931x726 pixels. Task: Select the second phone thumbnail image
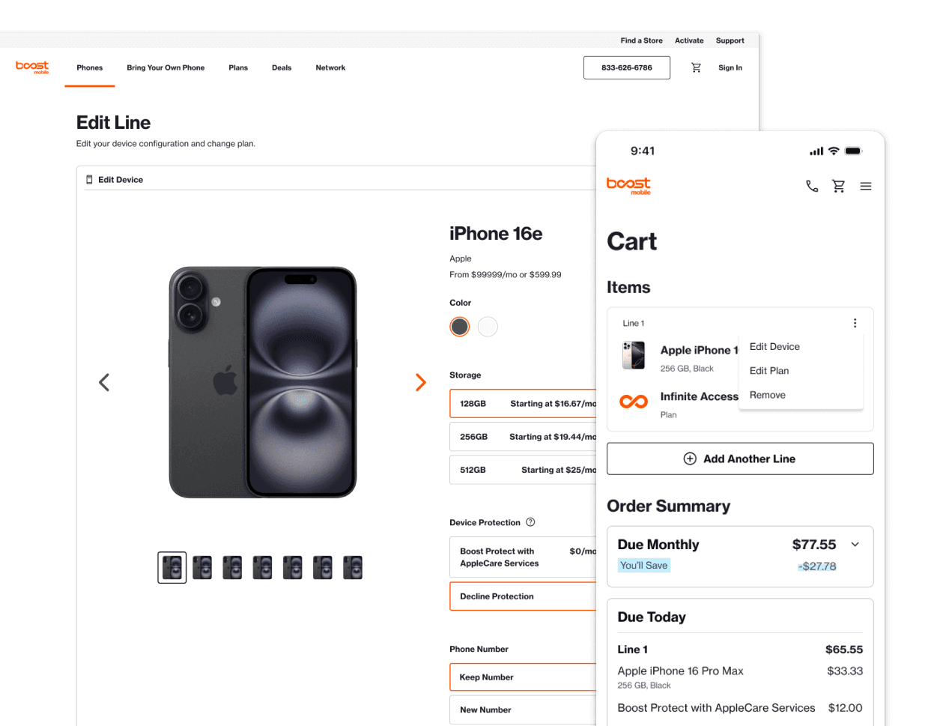pos(202,568)
